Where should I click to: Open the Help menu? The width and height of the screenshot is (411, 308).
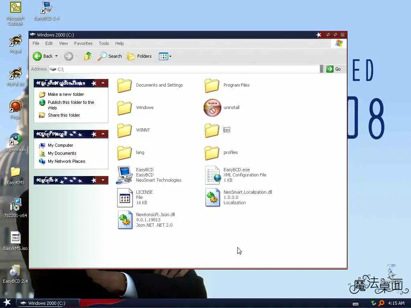click(120, 43)
